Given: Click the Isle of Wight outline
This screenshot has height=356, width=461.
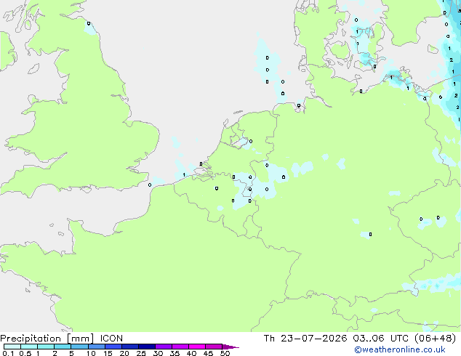Looking at the screenshot, I should [86, 189].
